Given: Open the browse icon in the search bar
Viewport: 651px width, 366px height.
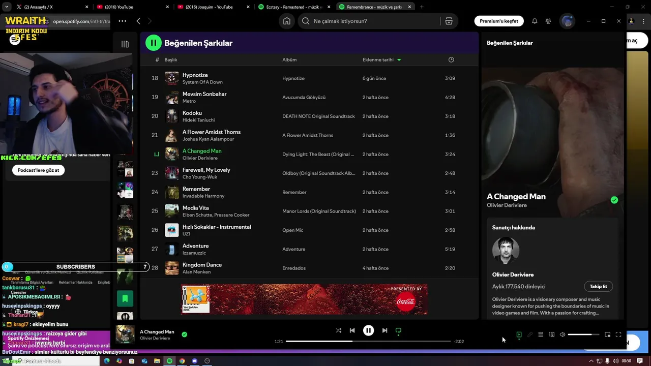Looking at the screenshot, I should tap(449, 21).
